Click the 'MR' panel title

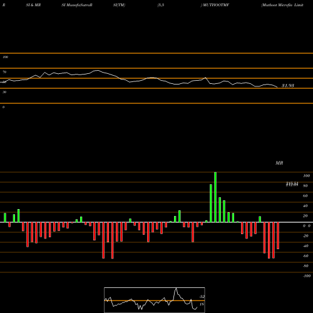point(279,163)
